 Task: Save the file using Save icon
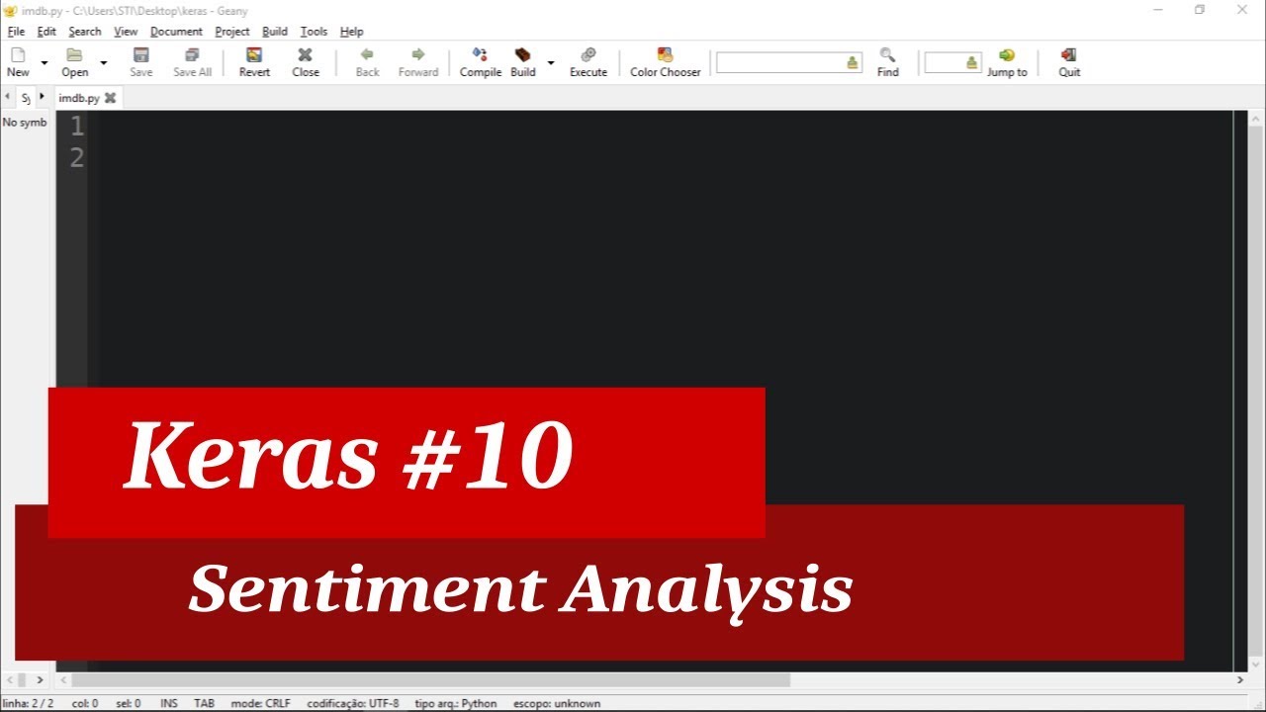tap(141, 61)
